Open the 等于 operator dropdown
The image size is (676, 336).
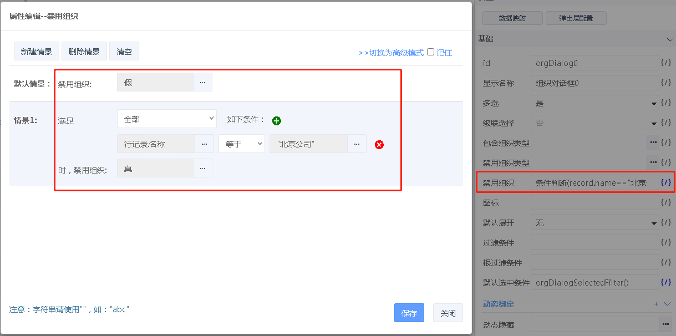(241, 144)
